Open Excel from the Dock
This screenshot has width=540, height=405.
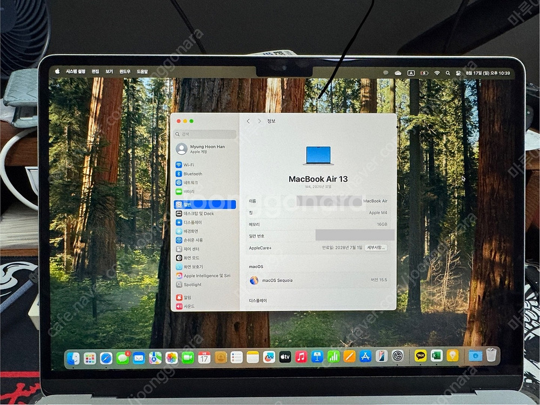pyautogui.click(x=437, y=355)
